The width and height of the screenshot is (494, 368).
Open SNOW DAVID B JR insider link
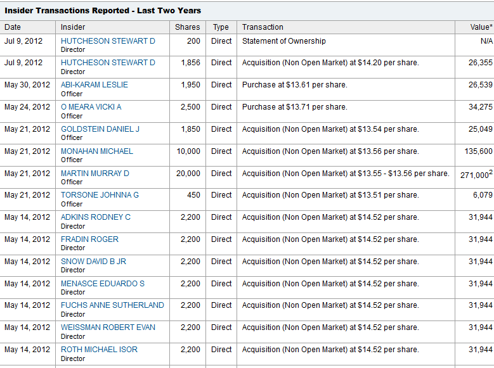pyautogui.click(x=93, y=262)
